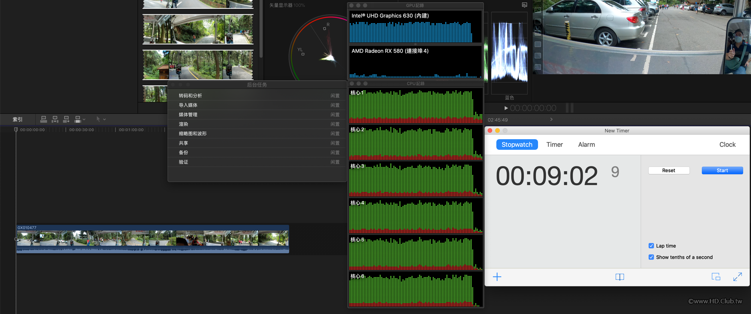Image resolution: width=751 pixels, height=314 pixels.
Task: Click the AMD Radeon RX 580 GPU graph
Action: click(x=415, y=62)
